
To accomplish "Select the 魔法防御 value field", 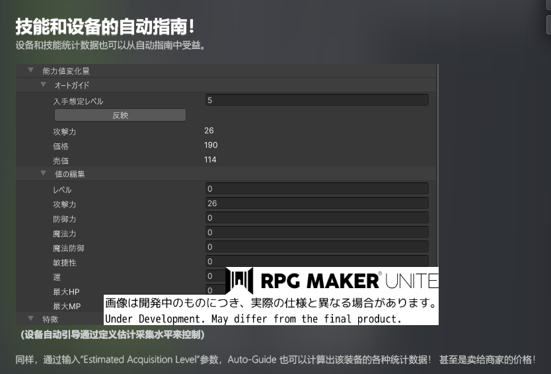I will [317, 246].
